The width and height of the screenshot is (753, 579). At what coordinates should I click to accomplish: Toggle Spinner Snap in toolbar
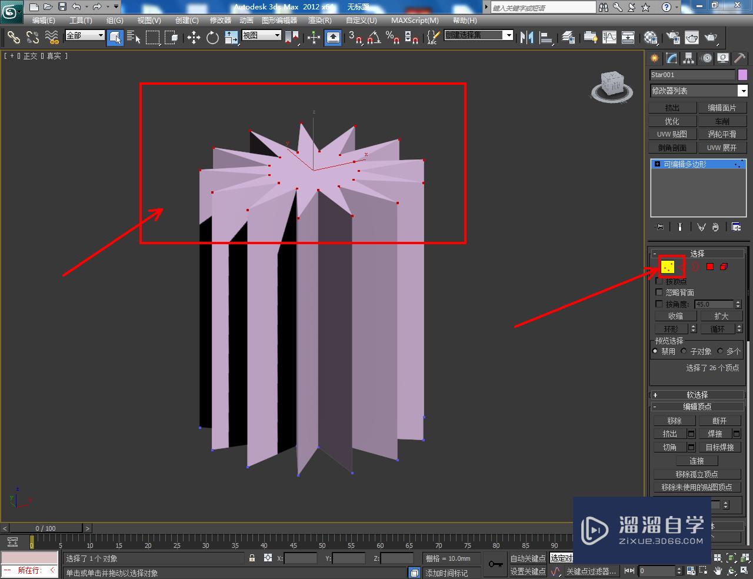point(411,38)
